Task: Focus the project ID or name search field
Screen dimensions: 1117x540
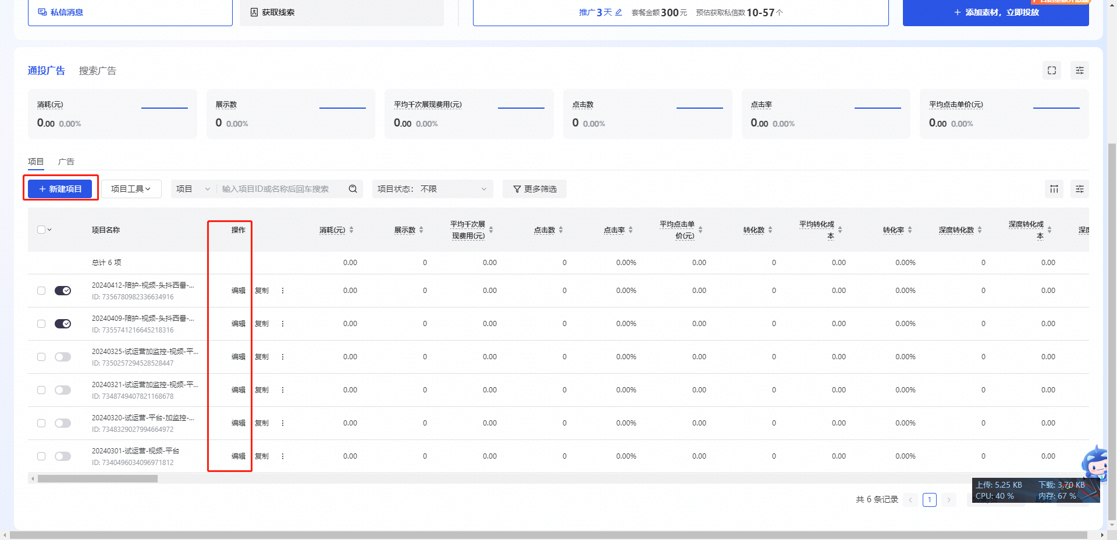Action: click(282, 189)
